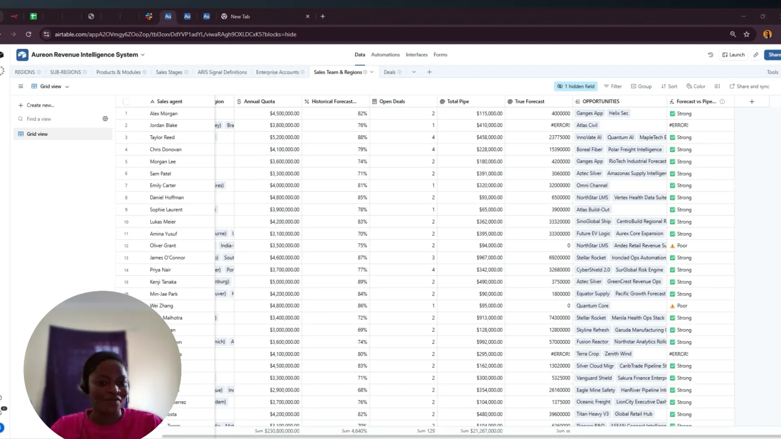Open the Deals table tab

click(389, 72)
